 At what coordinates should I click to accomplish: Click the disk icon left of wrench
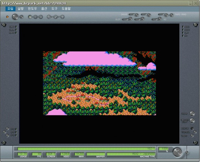pos(49,17)
